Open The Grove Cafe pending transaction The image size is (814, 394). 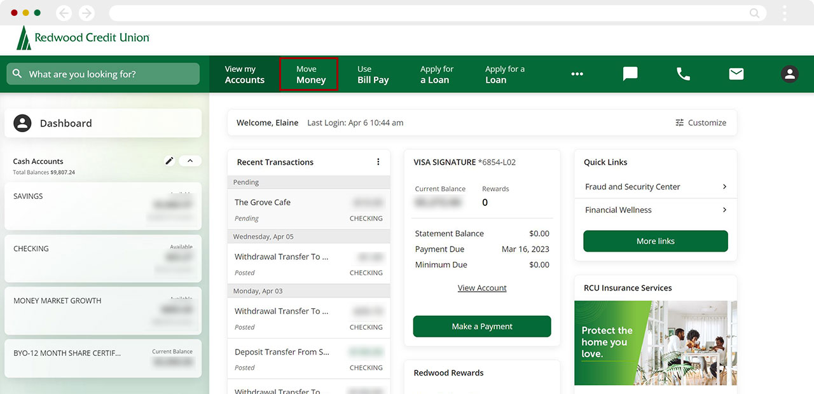(x=308, y=210)
